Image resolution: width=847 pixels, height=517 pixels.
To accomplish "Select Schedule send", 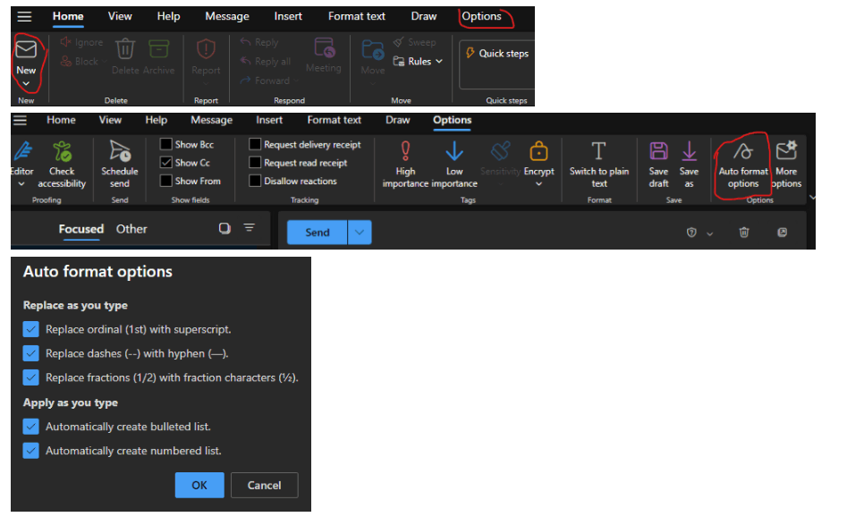I will click(x=119, y=165).
